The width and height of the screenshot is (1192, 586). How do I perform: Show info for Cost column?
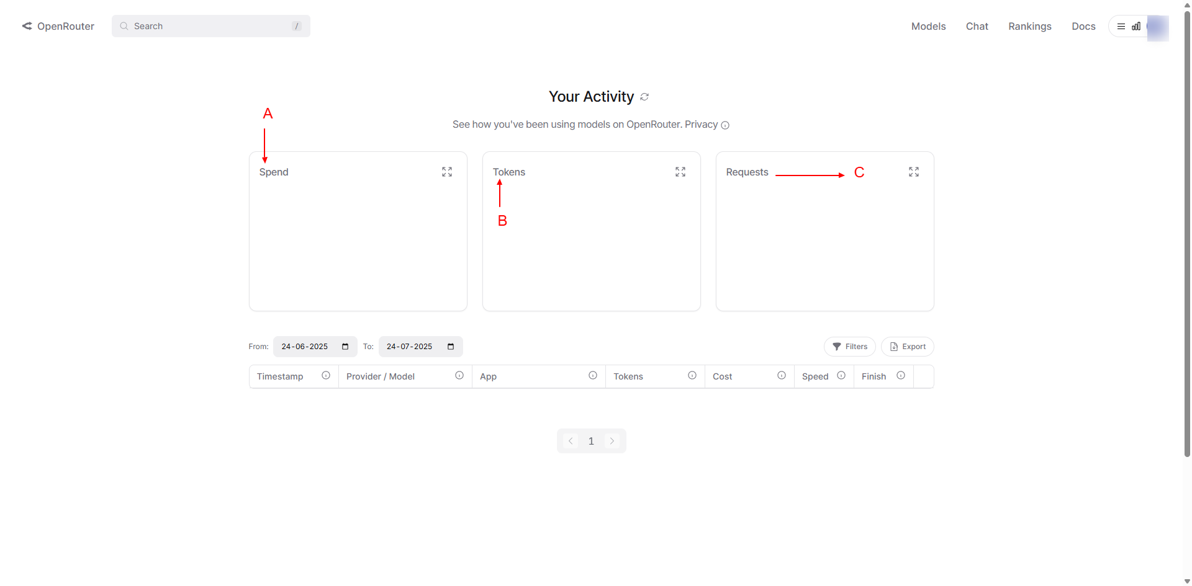coord(782,375)
